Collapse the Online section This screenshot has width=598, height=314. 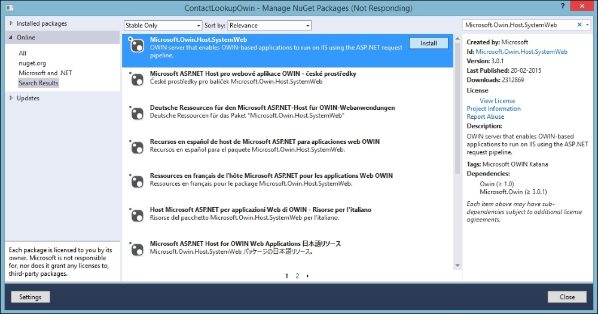click(11, 38)
